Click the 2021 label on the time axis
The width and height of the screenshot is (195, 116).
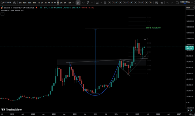coord(54,114)
